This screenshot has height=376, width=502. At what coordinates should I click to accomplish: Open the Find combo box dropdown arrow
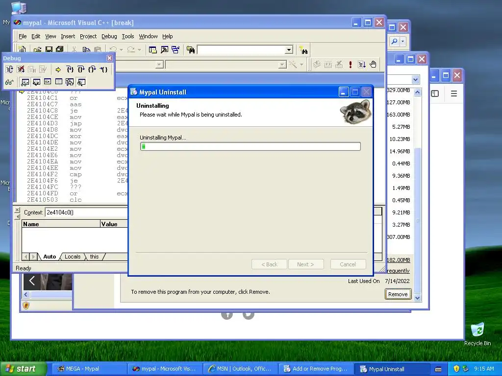(x=289, y=50)
